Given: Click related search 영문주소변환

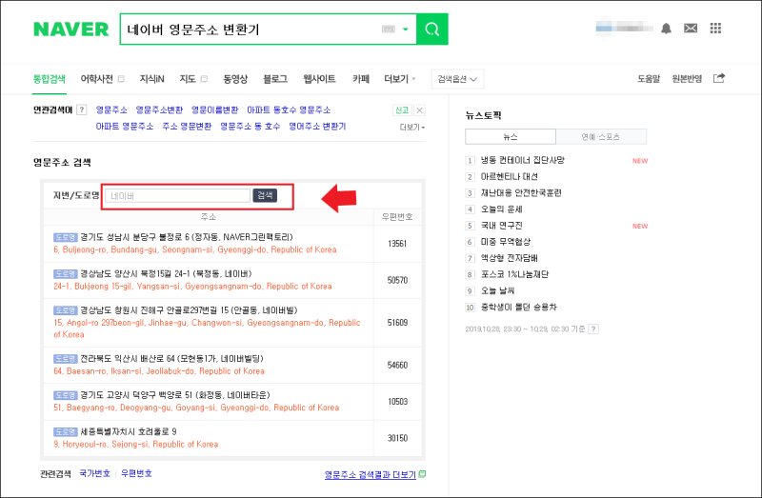Looking at the screenshot, I should [159, 110].
